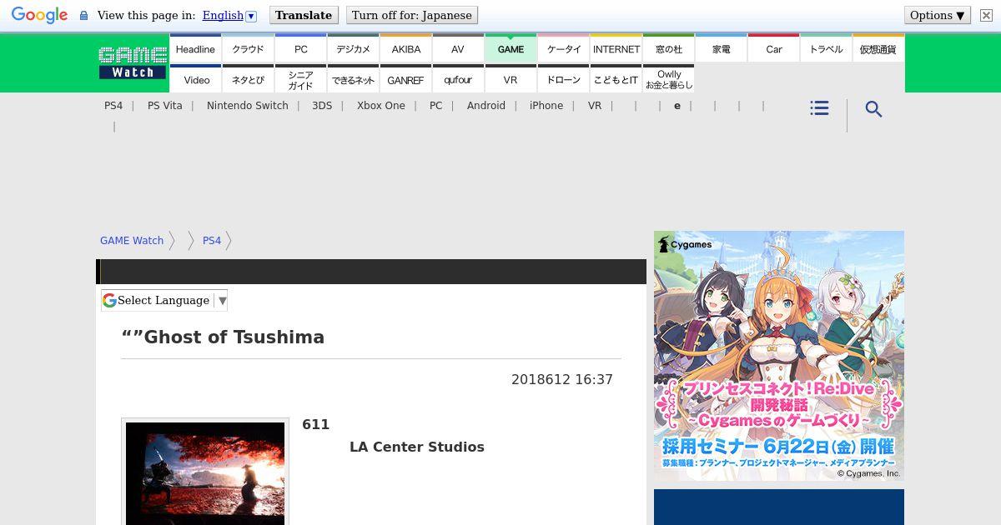Viewport: 1001px width, 525px height.
Task: Go to VR category in platform bar
Action: click(595, 106)
